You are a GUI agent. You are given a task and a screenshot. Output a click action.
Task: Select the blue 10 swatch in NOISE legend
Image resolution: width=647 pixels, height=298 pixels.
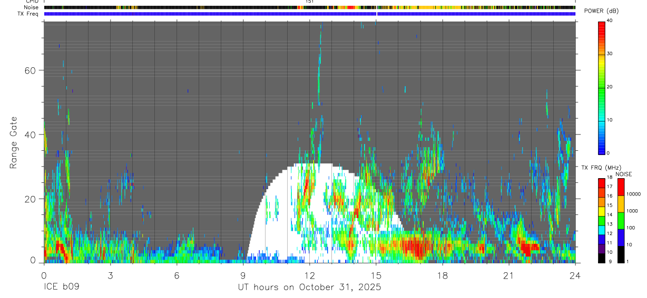pyautogui.click(x=621, y=238)
